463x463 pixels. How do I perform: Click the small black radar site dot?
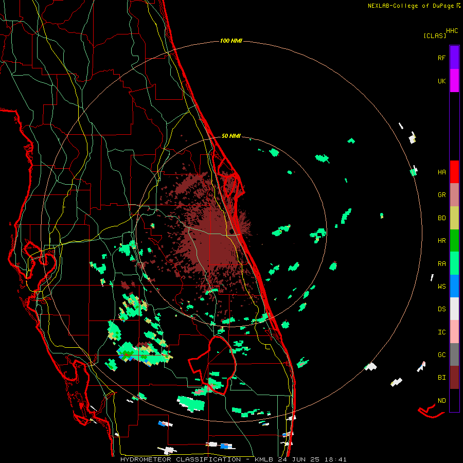click(231, 231)
